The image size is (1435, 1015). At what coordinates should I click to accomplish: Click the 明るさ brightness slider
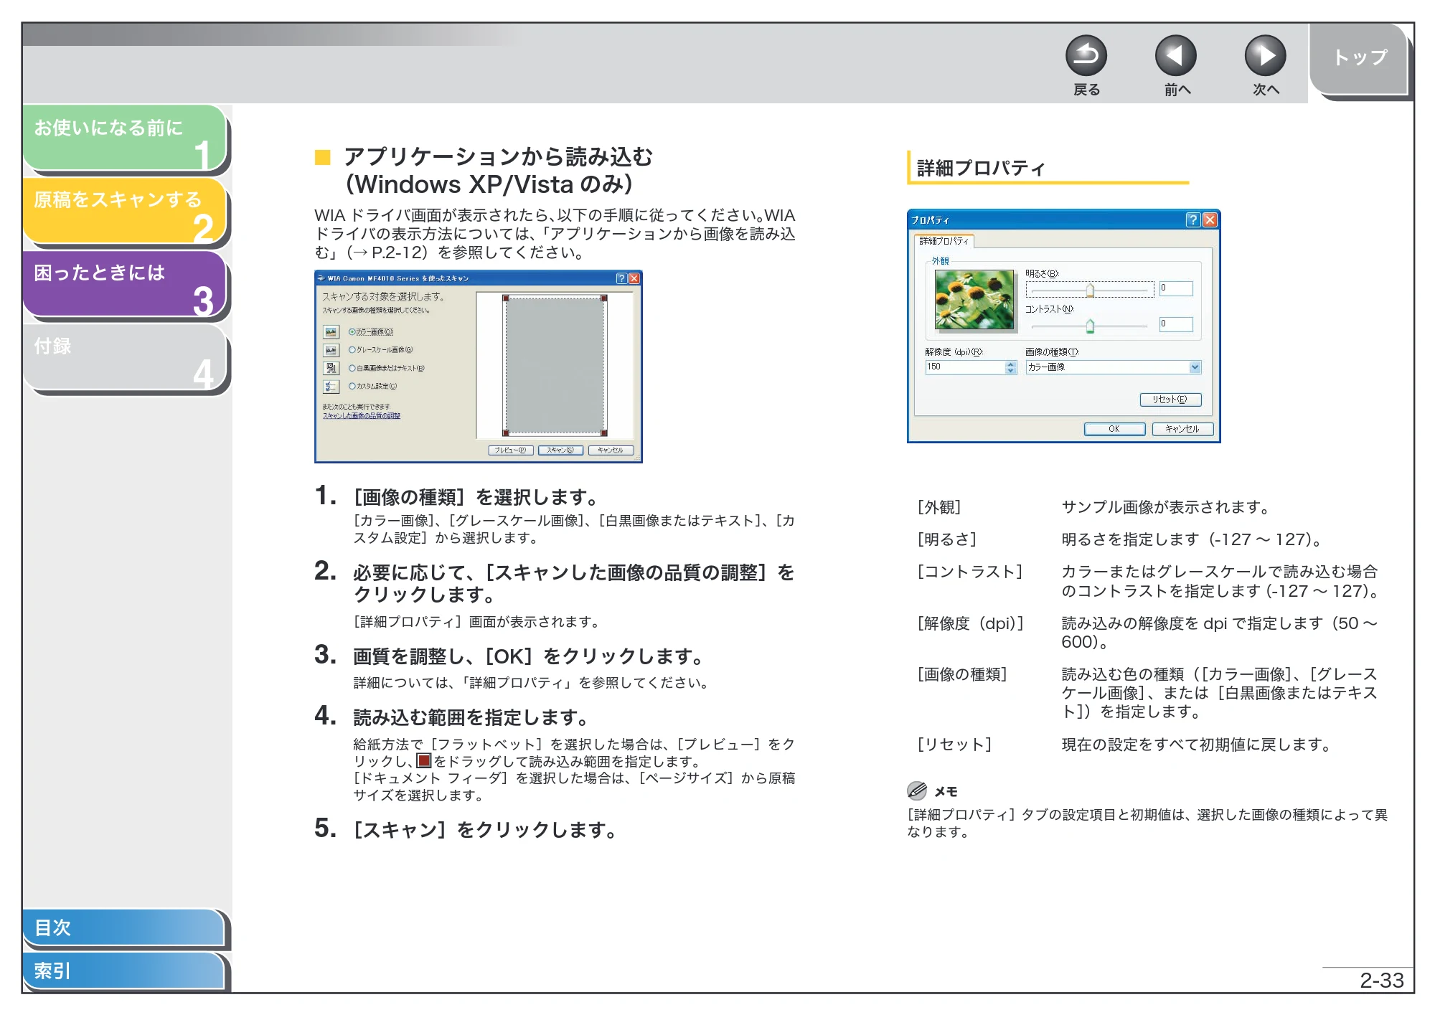point(1090,290)
